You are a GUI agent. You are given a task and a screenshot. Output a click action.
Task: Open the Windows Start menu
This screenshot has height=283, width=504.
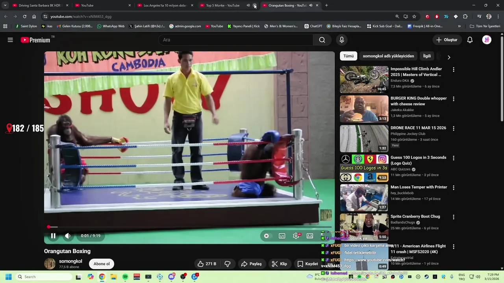click(8, 277)
